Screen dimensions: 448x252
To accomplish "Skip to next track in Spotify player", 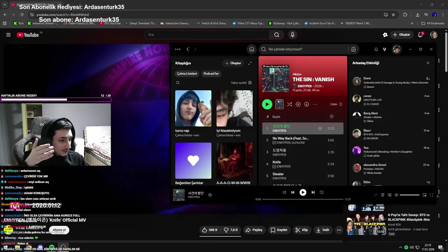I will tap(313, 192).
